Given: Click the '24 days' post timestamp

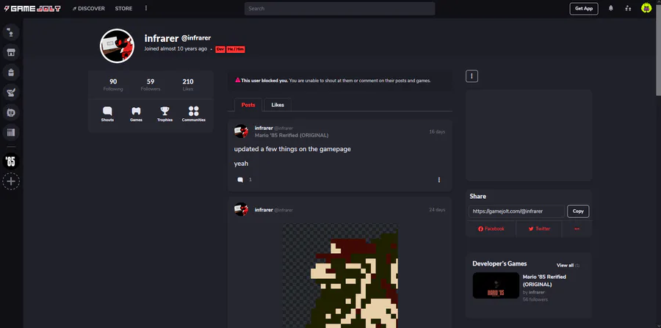Looking at the screenshot, I should pyautogui.click(x=437, y=210).
